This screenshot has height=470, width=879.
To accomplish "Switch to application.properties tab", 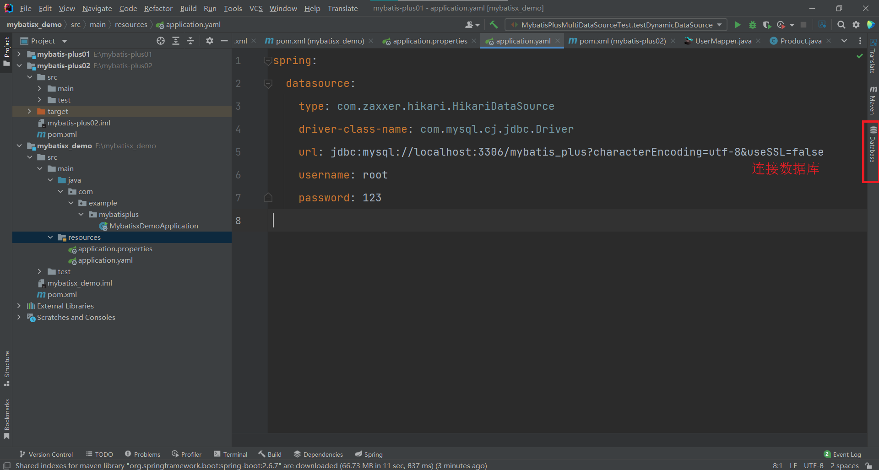I will (429, 41).
